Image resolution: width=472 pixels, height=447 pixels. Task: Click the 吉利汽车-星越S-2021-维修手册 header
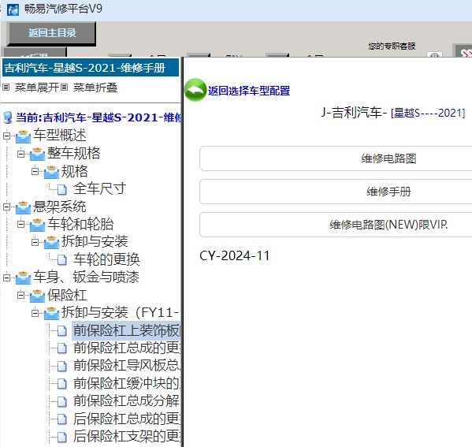point(91,68)
